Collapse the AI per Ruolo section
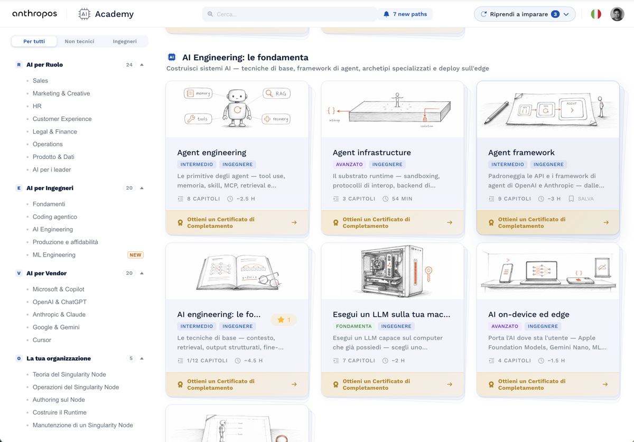Viewport: 634px width, 442px height. point(142,65)
